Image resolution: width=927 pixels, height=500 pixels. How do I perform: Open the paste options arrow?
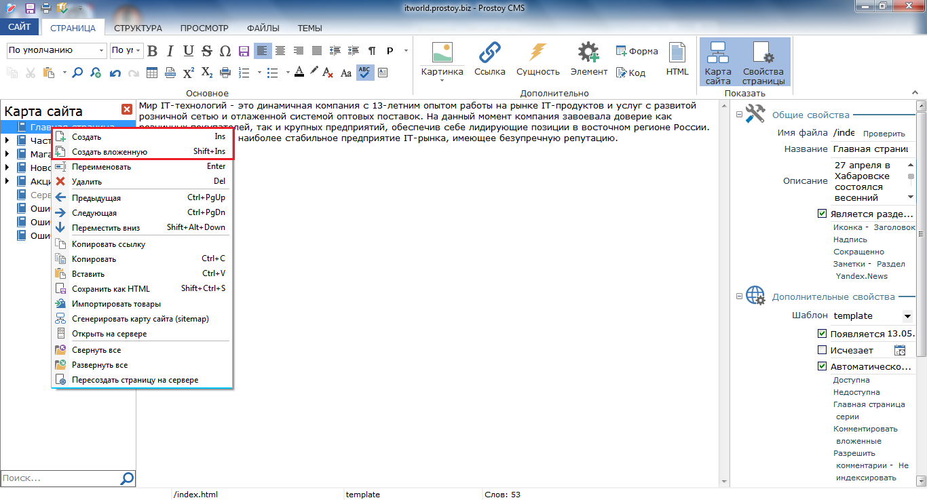(64, 73)
